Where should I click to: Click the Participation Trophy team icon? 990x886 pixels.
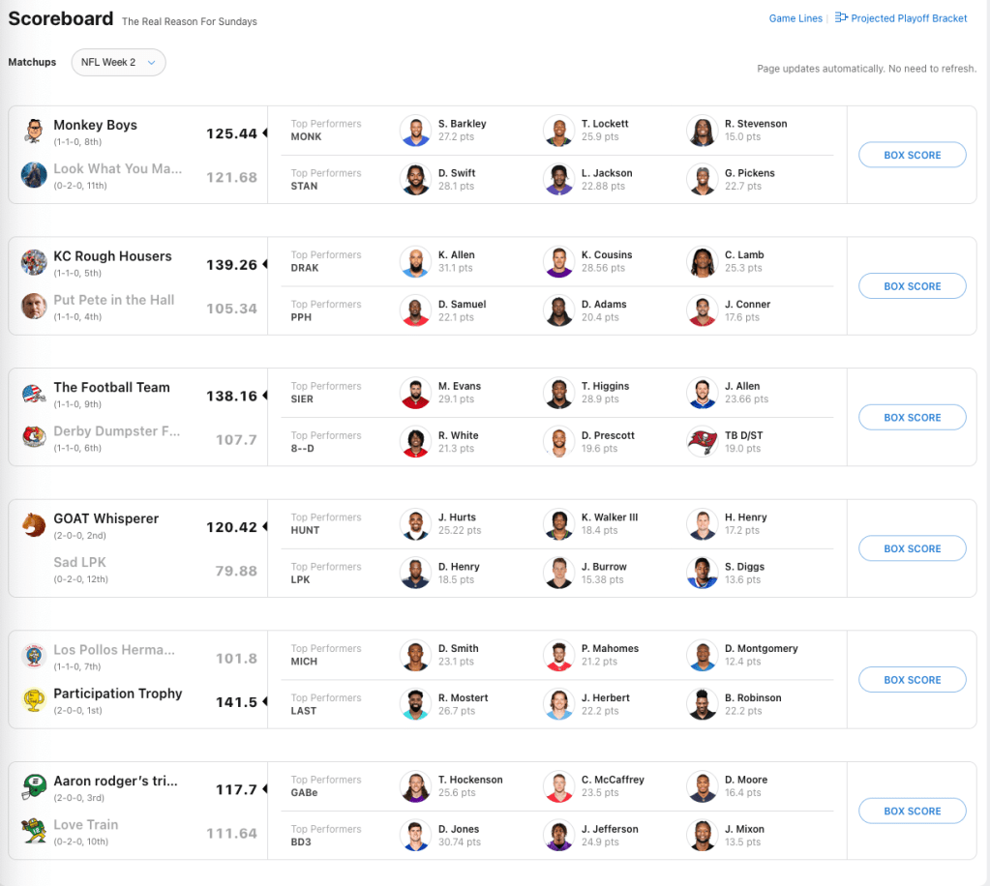(35, 700)
